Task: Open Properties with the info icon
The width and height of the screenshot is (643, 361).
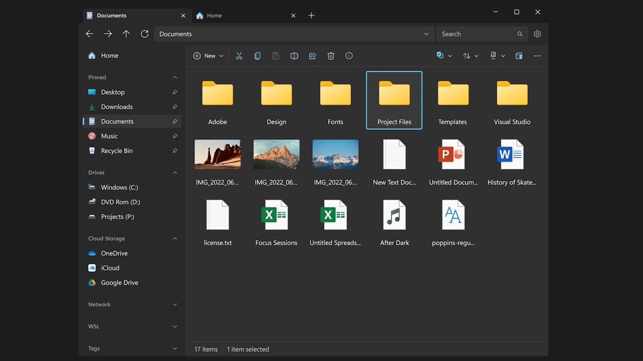Action: (x=349, y=56)
